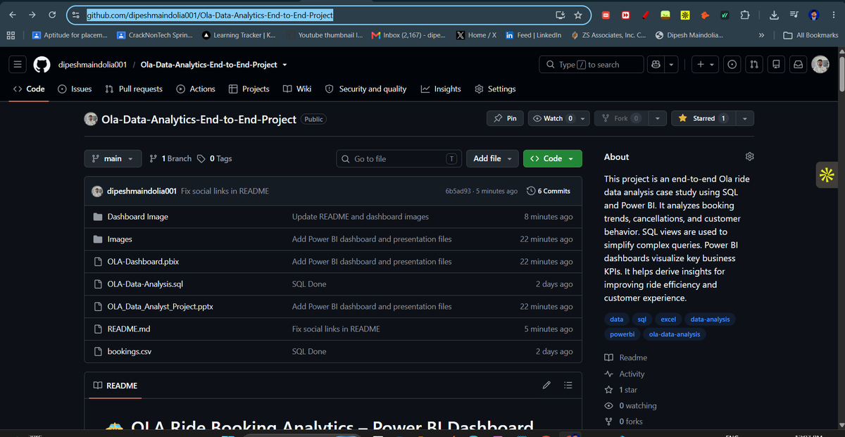Open Security and quality tab
Viewport: 845px width, 437px height.
pos(365,89)
